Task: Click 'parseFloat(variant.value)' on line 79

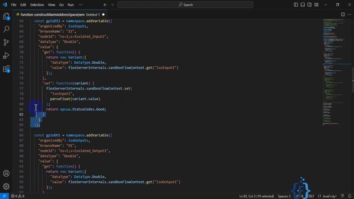Action: pos(75,99)
